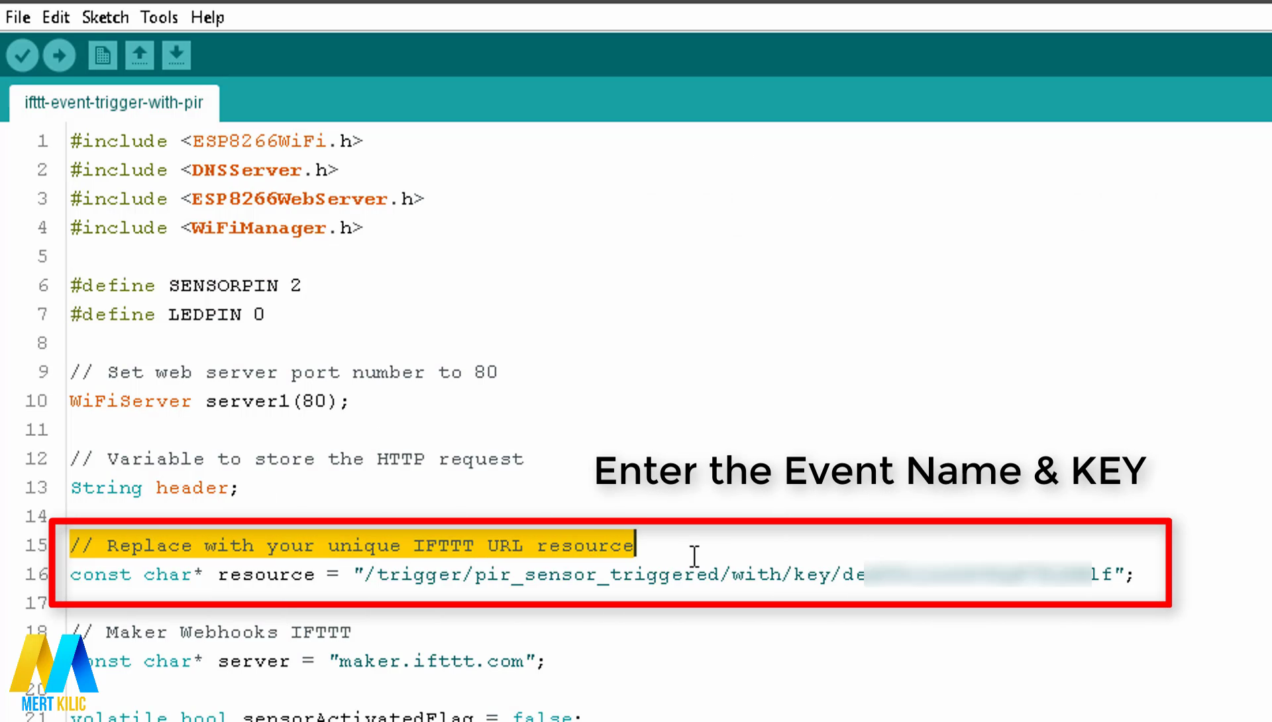Viewport: 1272px width, 722px height.
Task: Click the WiFiManager.h include line
Action: click(217, 228)
